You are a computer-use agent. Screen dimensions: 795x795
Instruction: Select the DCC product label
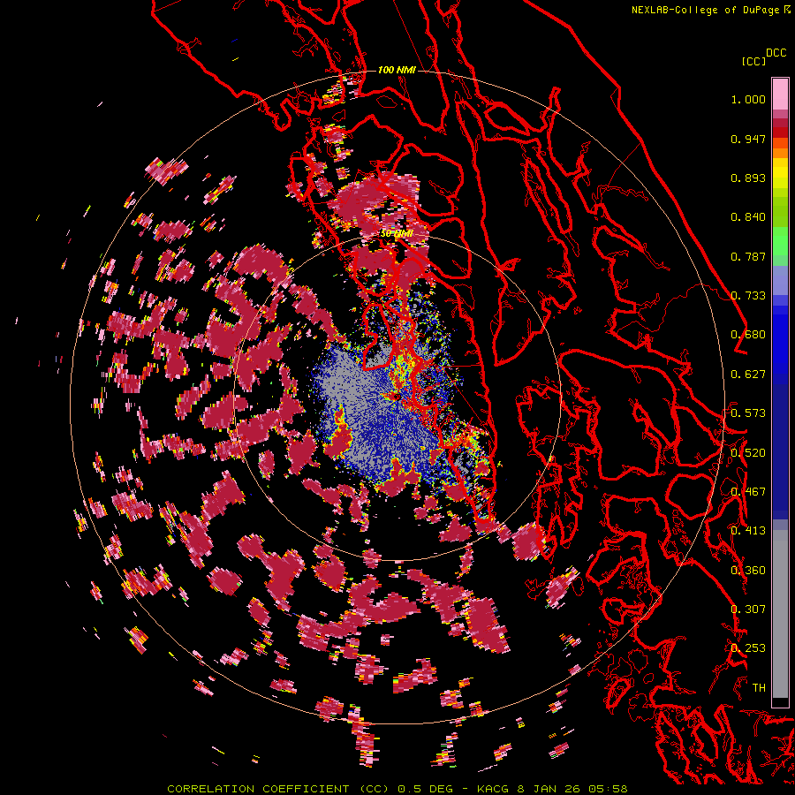pos(776,53)
